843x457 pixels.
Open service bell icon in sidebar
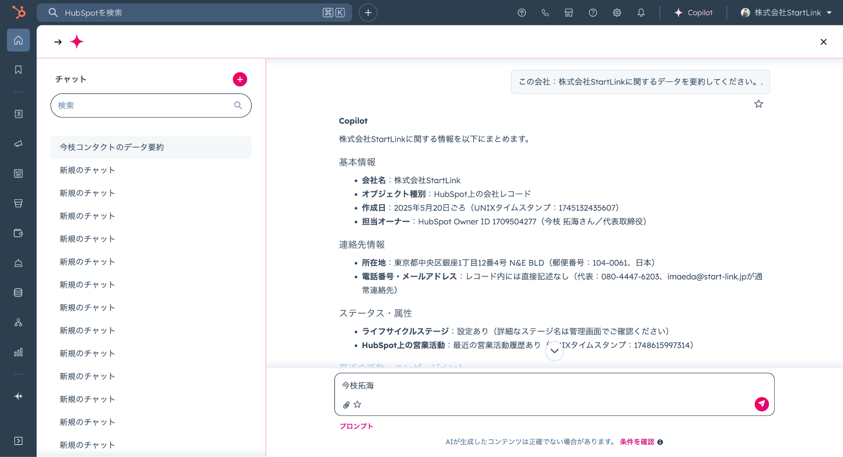click(x=18, y=263)
